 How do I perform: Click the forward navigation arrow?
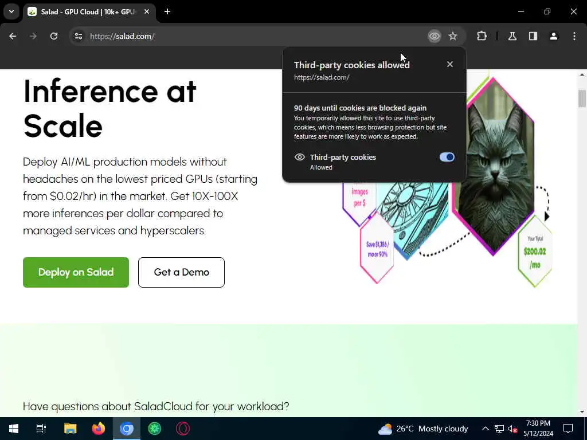[33, 36]
